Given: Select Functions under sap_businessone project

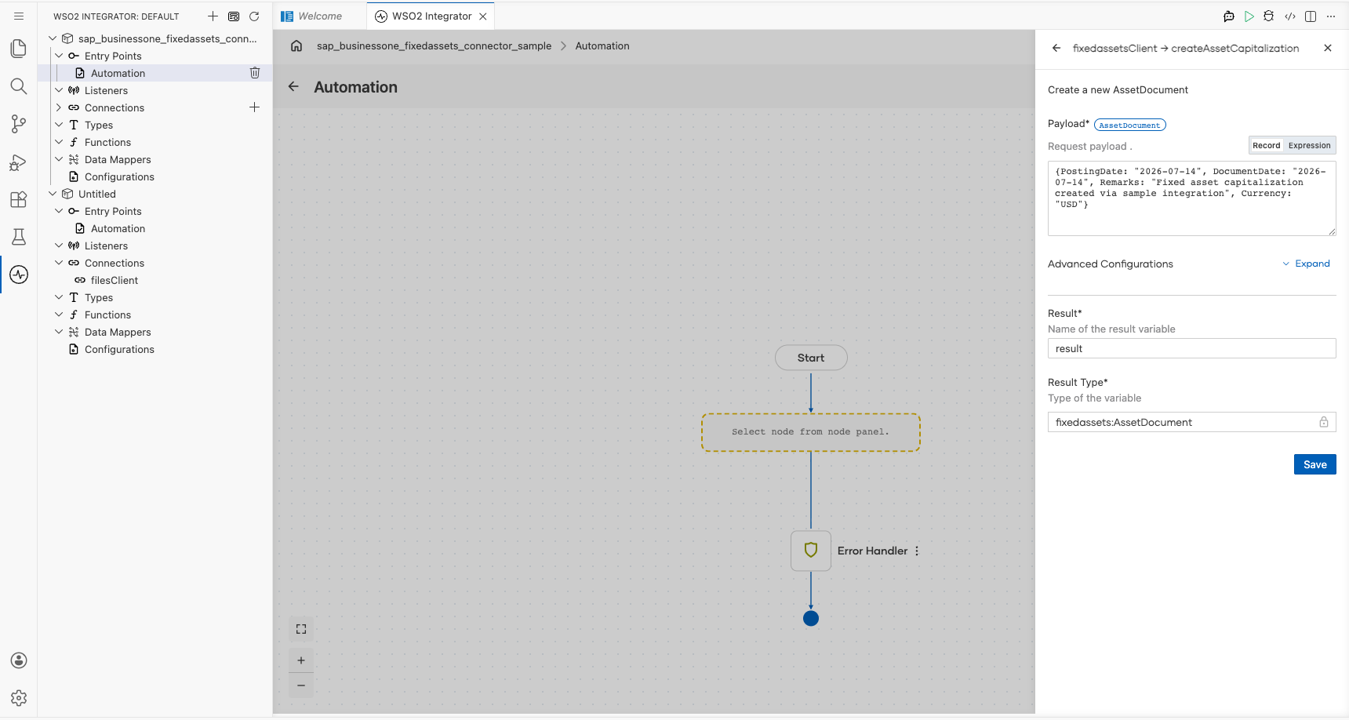Looking at the screenshot, I should coord(107,142).
